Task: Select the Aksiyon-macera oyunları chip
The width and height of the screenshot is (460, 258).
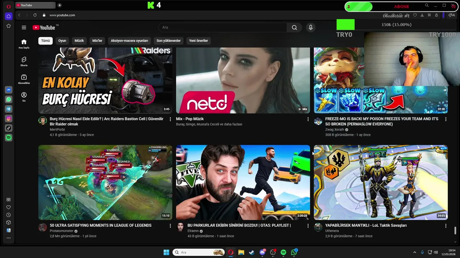Action: [x=129, y=40]
